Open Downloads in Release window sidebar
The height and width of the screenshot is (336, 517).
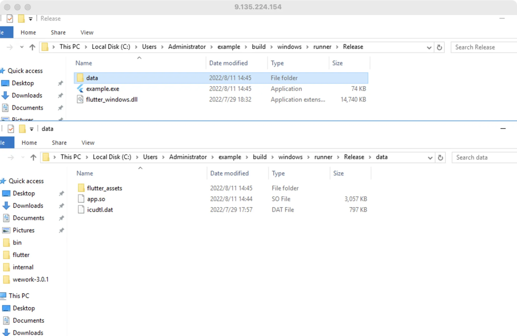coord(27,95)
